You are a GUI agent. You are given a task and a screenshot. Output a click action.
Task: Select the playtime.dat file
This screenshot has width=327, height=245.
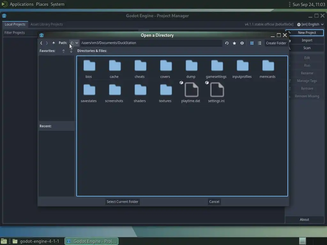point(191,93)
